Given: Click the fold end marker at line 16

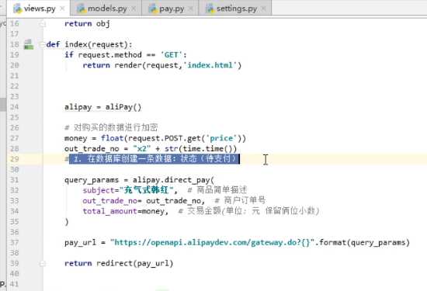Looking at the screenshot, I should (x=43, y=24).
